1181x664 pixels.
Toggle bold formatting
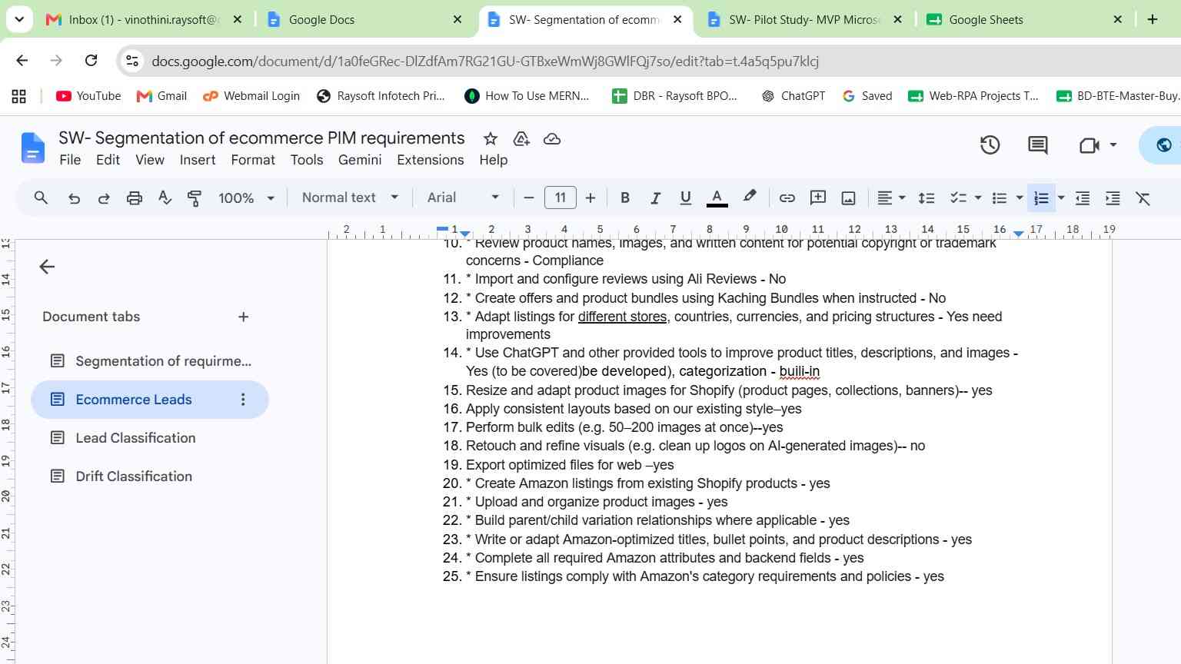click(x=625, y=198)
